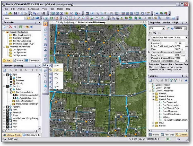Image resolution: width=193 pixels, height=146 pixels.
Task: Open the Base scenario dropdown
Action: point(25,18)
